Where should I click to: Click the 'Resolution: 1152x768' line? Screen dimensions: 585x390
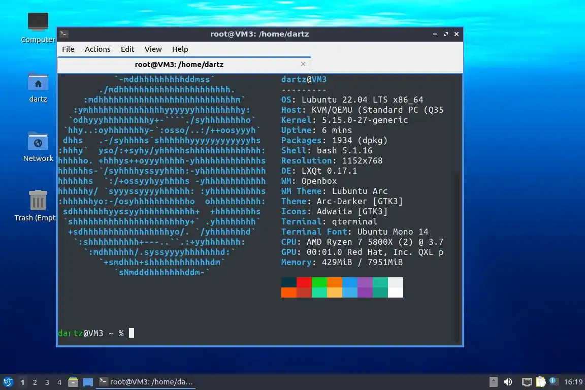tap(332, 160)
